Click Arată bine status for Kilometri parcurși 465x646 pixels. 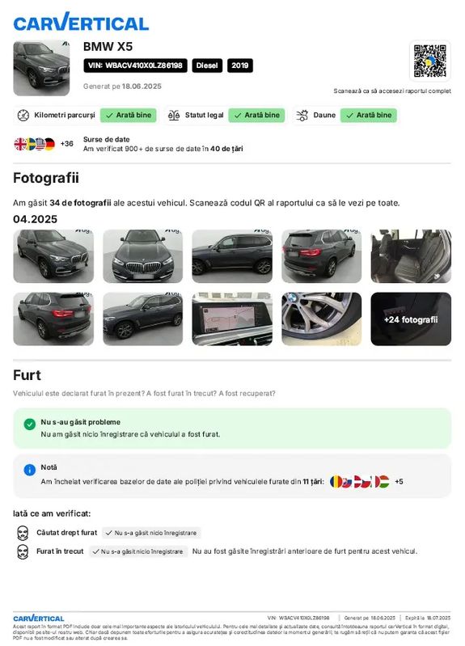pos(129,116)
